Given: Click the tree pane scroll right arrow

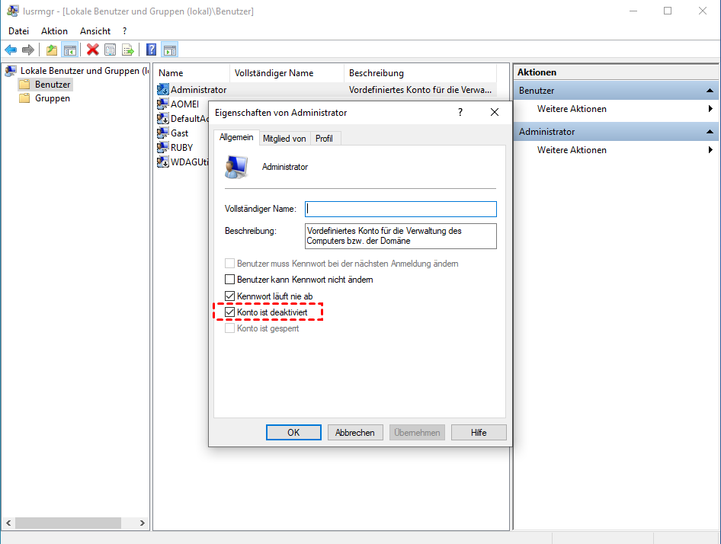Looking at the screenshot, I should [x=142, y=523].
